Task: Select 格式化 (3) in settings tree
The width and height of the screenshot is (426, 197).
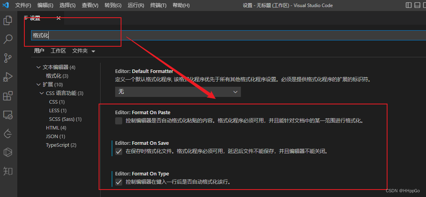Action: pyautogui.click(x=57, y=76)
